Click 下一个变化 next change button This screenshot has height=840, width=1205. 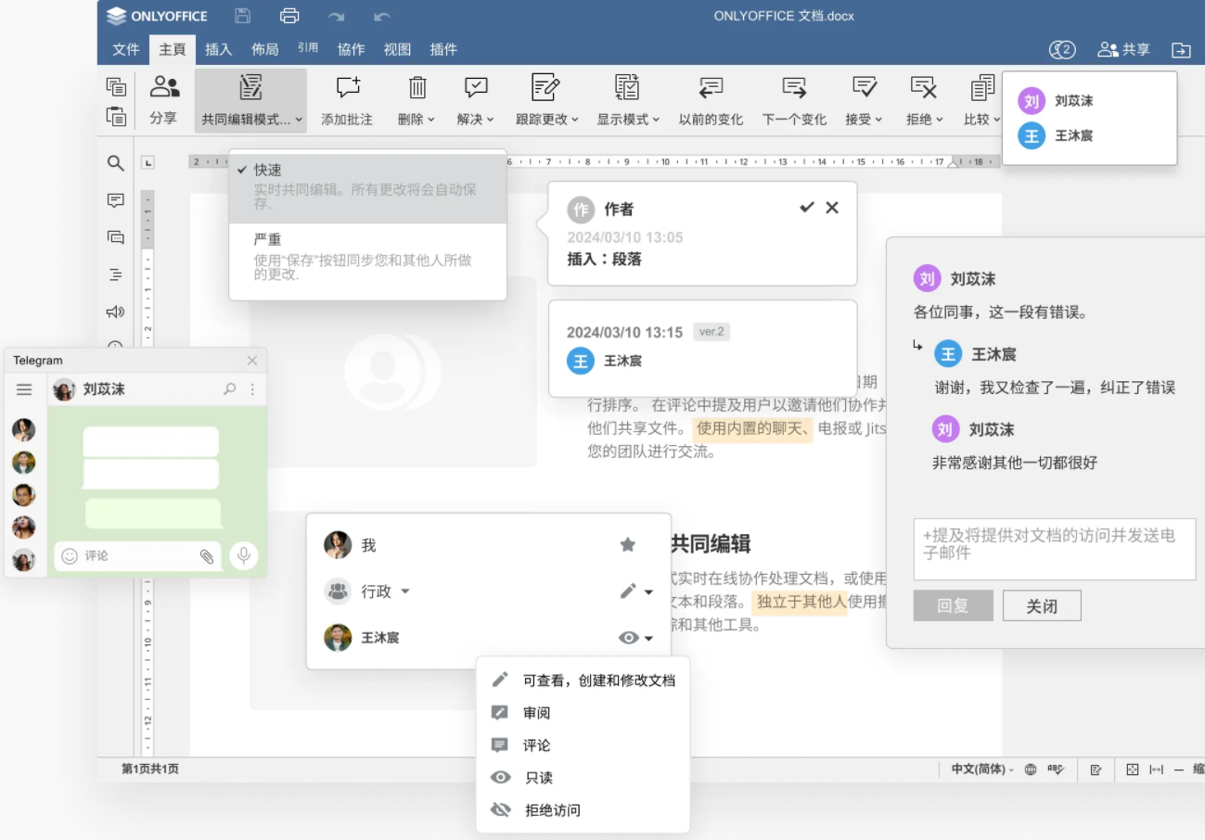(x=794, y=100)
